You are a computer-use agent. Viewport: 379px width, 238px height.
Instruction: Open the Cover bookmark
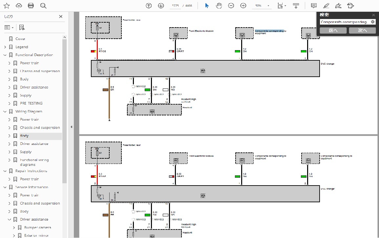[20, 39]
